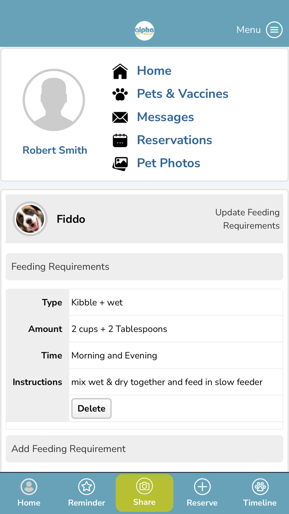Screen dimensions: 289x514
Task: Click the Reserve plus icon
Action: [x=202, y=487]
